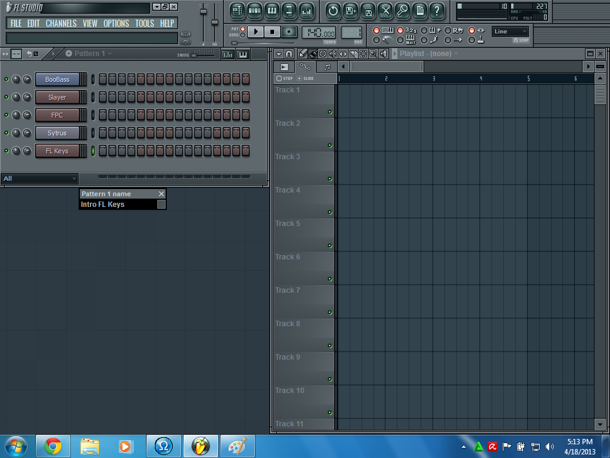Adjust the Swing slider
The width and height of the screenshot is (610, 458).
[203, 54]
